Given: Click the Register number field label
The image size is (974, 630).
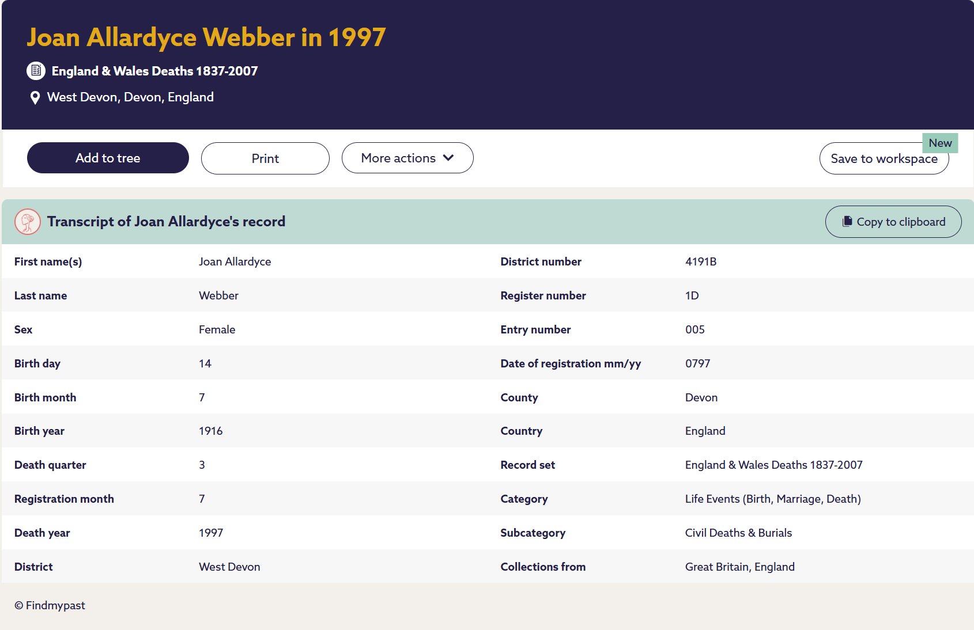Looking at the screenshot, I should tap(543, 295).
